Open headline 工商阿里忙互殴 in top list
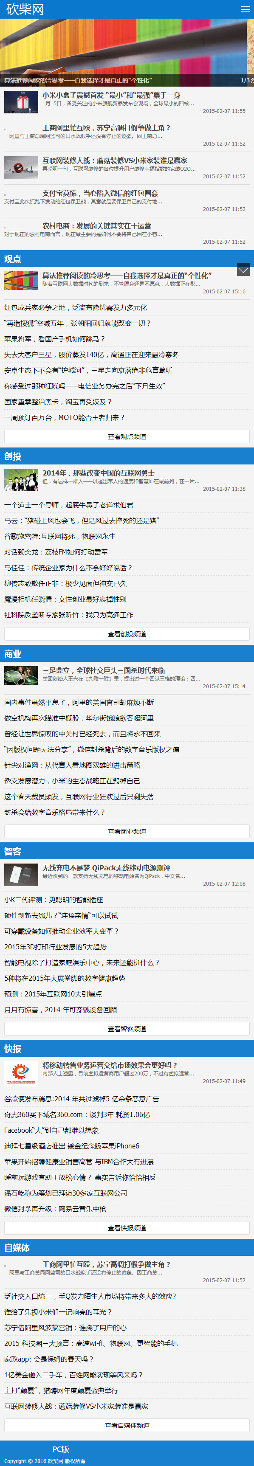 (x=107, y=127)
